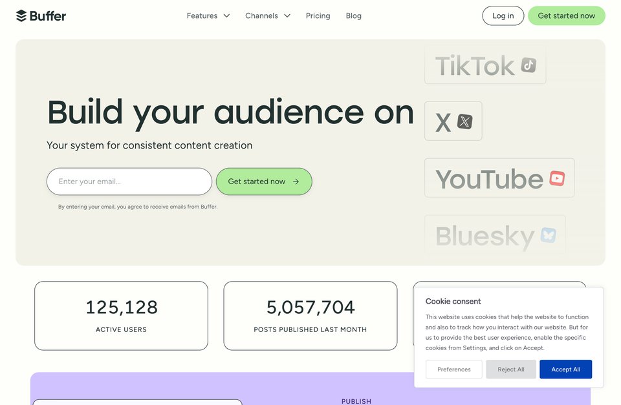The height and width of the screenshot is (405, 621).
Task: Open the Blog link
Action: (354, 16)
